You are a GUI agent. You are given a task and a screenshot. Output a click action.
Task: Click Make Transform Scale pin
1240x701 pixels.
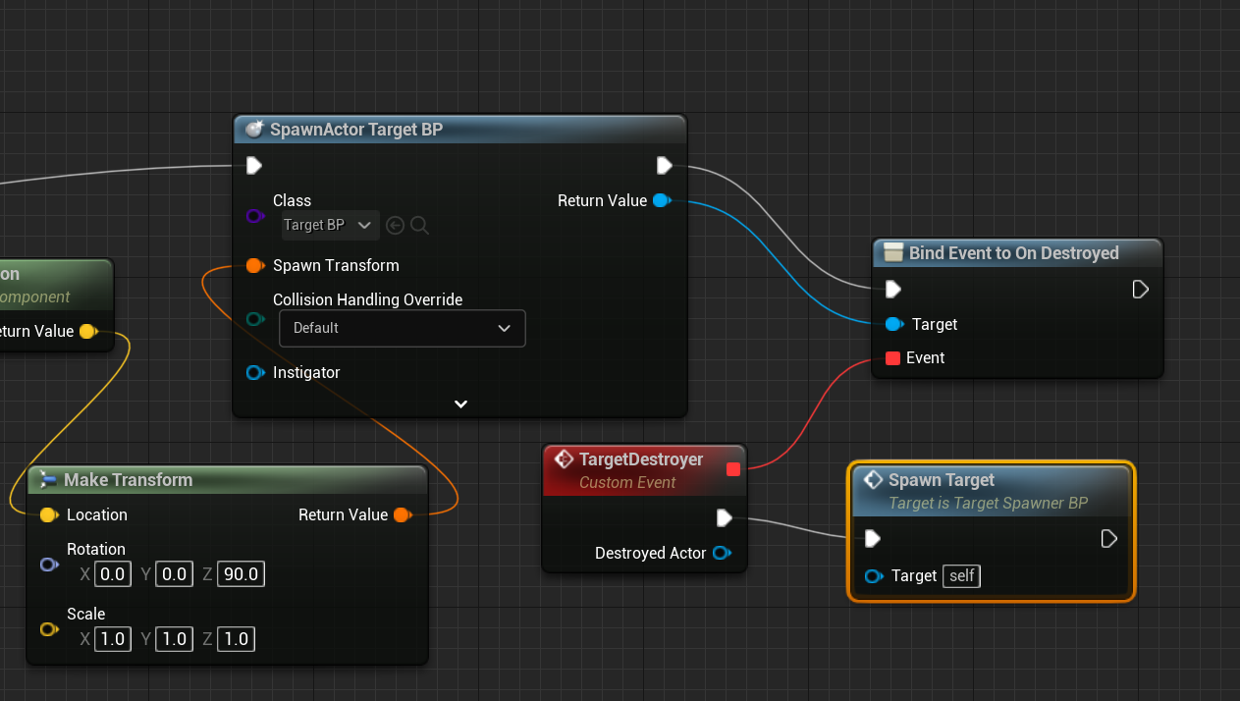48,629
